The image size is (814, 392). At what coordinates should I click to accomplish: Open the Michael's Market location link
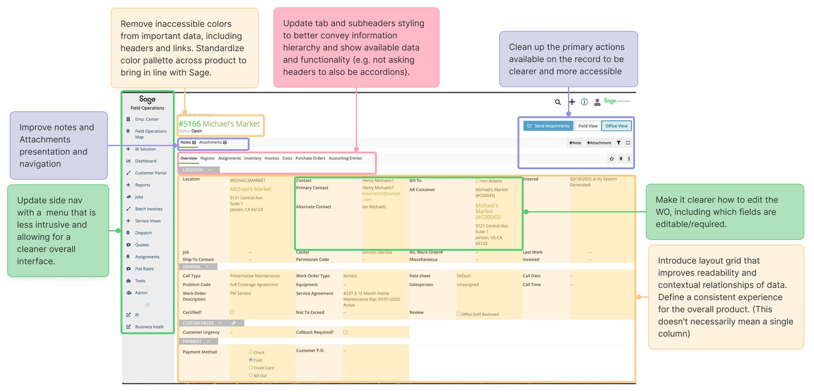tap(251, 189)
